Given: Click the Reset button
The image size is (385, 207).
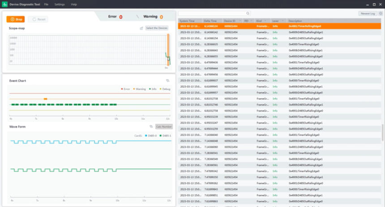Looking at the screenshot, I should pos(38,19).
